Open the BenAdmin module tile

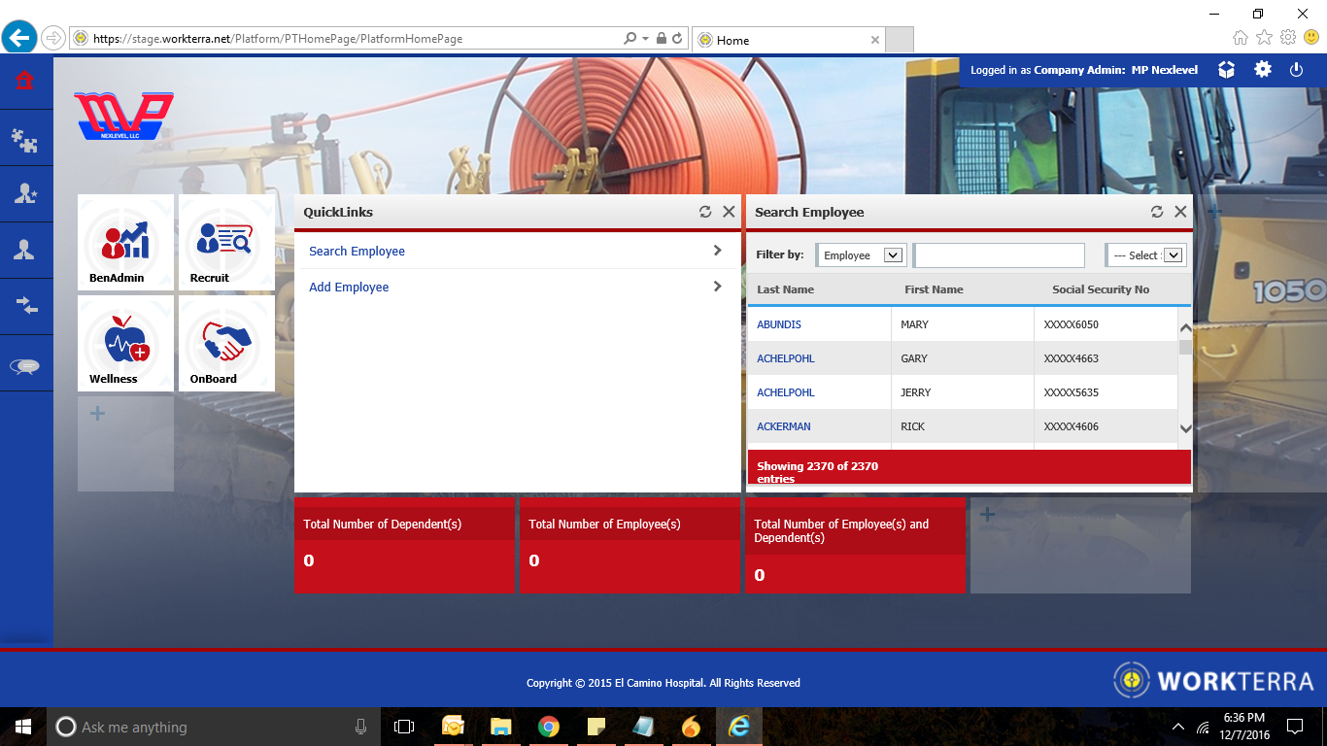(125, 242)
